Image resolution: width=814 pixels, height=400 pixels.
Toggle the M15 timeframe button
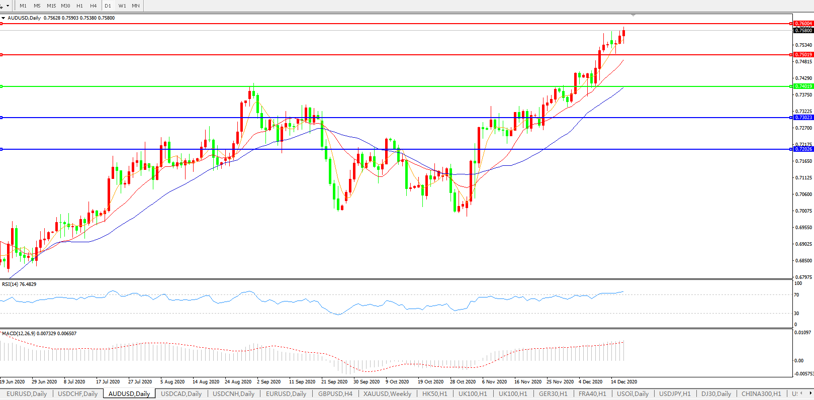coord(51,6)
